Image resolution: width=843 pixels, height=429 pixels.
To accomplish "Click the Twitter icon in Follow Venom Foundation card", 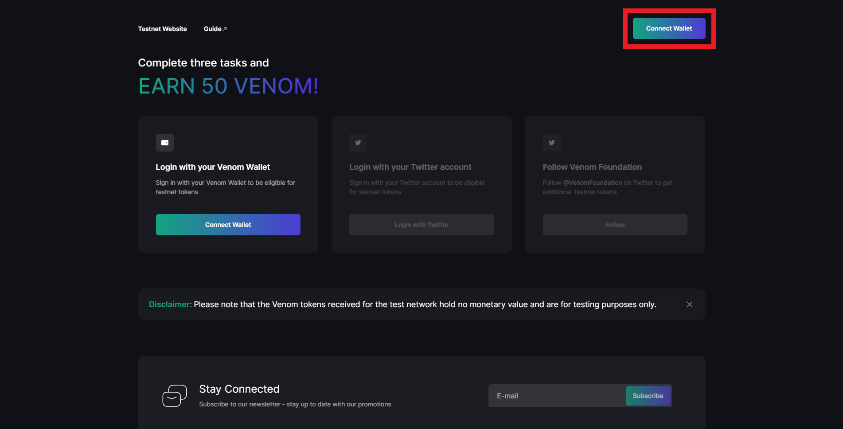I will [552, 143].
